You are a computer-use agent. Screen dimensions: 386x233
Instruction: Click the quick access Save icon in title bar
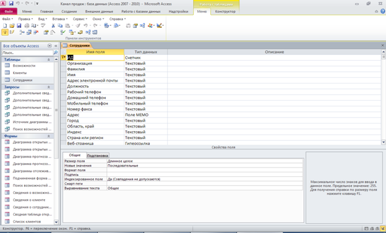pos(11,4)
